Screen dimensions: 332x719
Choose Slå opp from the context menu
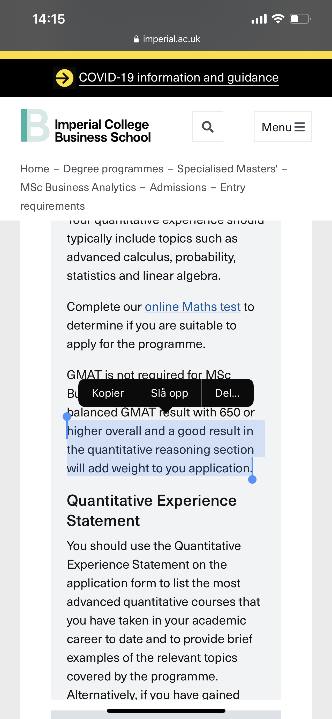pyautogui.click(x=169, y=393)
